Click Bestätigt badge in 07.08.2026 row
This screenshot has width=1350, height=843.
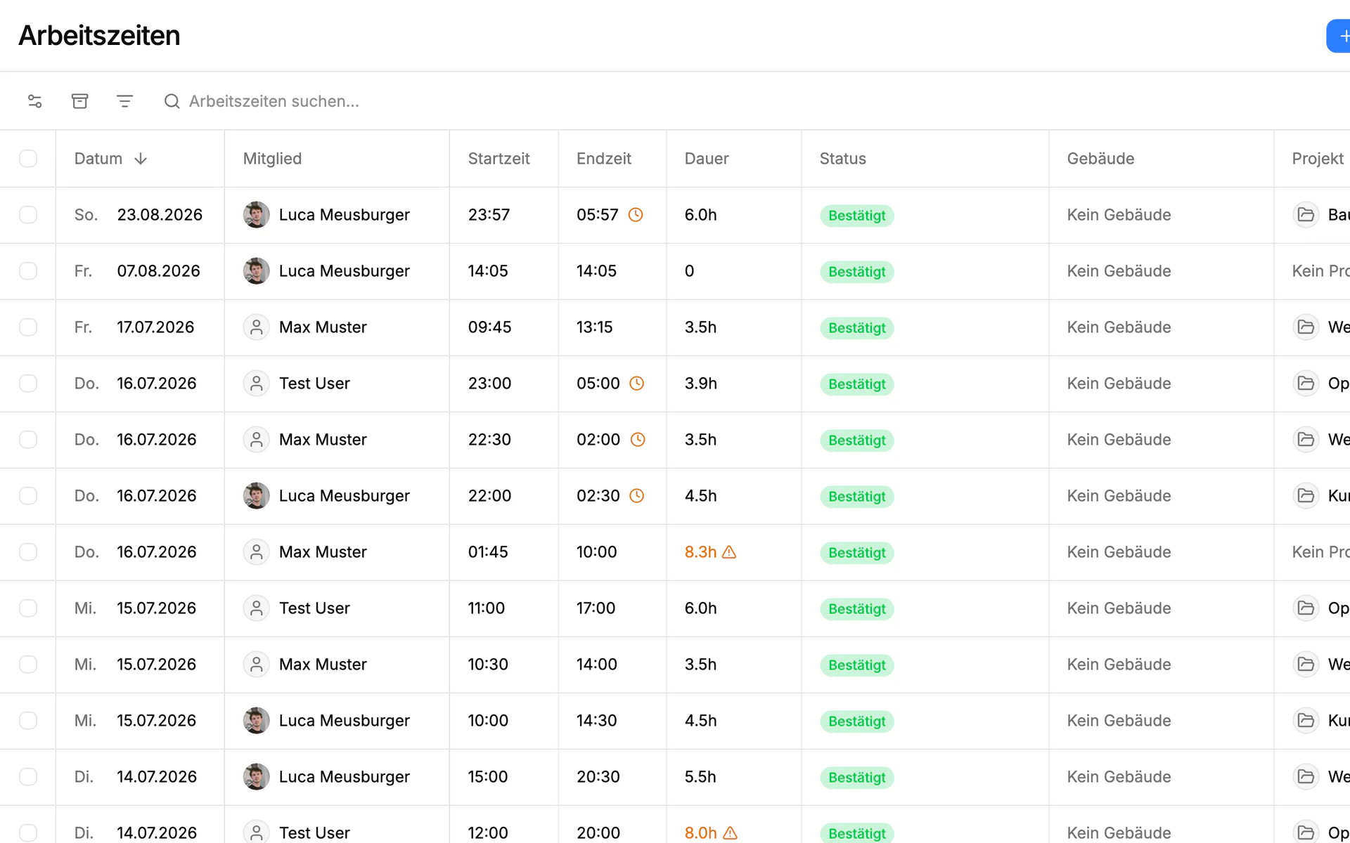point(856,272)
